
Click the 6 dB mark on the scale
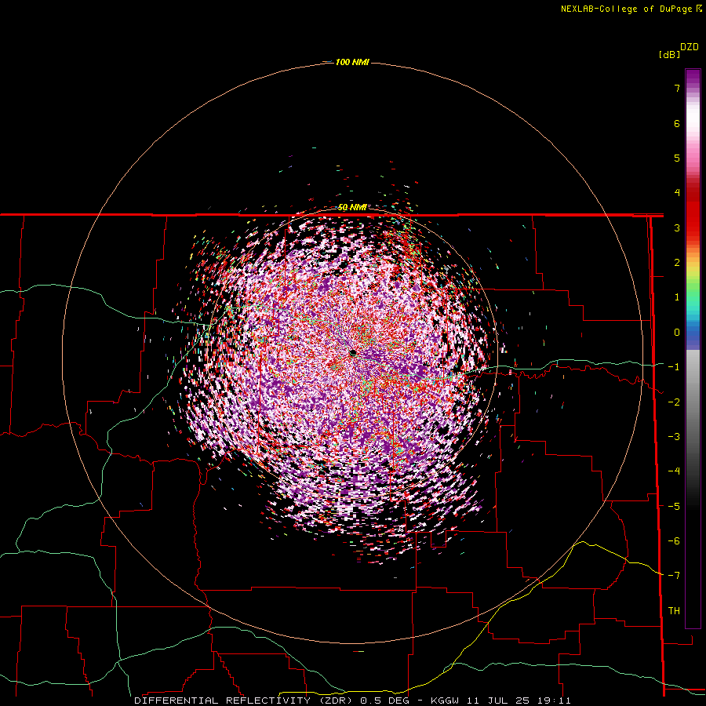point(677,123)
